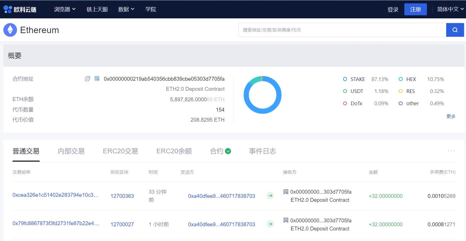Click the verified checkmark next to 合约

pos(228,151)
